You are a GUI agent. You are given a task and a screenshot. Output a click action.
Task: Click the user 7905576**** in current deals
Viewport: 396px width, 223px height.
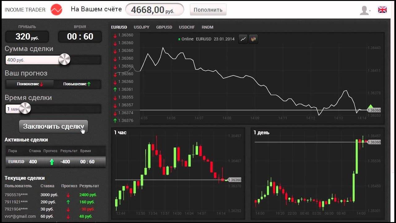16,195
